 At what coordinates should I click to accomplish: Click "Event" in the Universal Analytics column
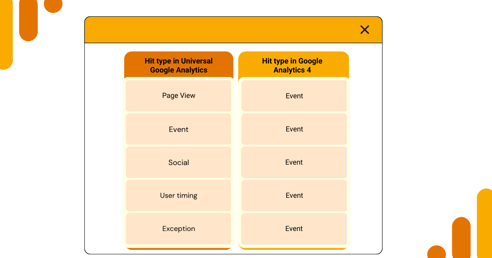178,129
